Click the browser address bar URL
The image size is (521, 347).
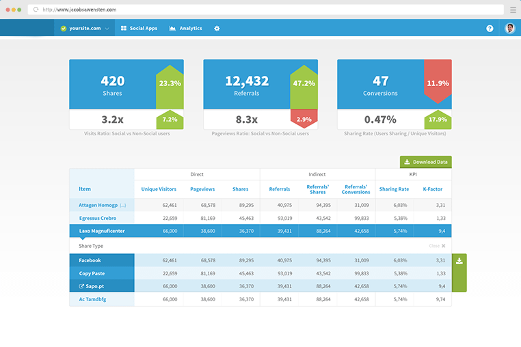click(79, 10)
